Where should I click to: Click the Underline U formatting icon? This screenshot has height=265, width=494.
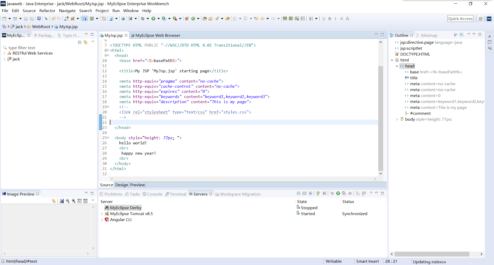click(x=324, y=19)
